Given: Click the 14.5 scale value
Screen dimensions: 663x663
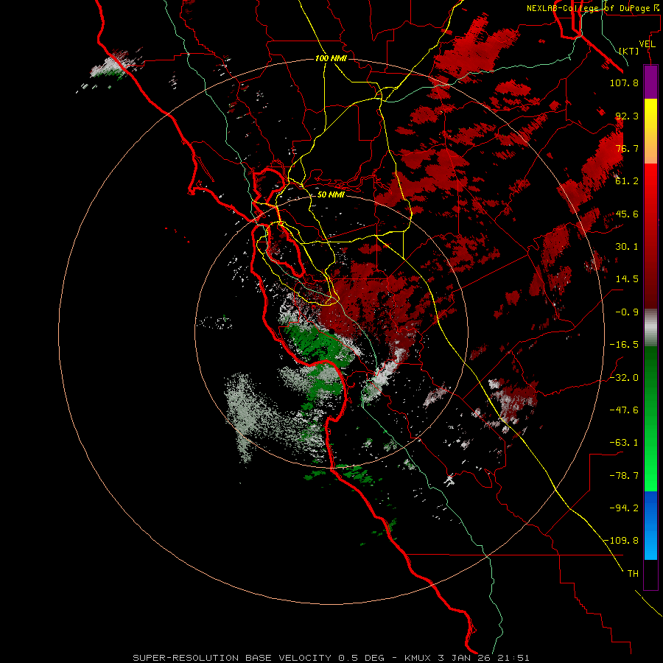Looking at the screenshot, I should click(x=627, y=279).
